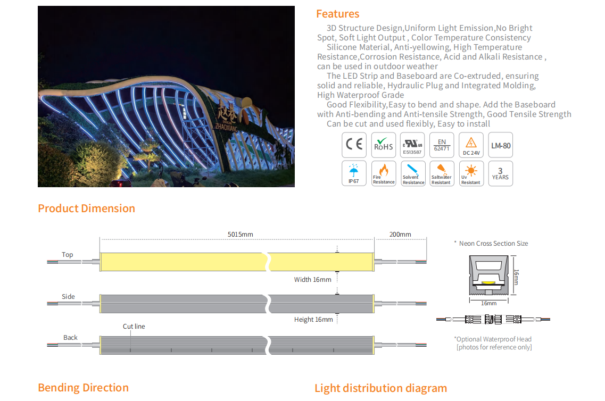Image resolution: width=605 pixels, height=401 pixels.
Task: Select the UL E513587 certification icon
Action: click(412, 145)
